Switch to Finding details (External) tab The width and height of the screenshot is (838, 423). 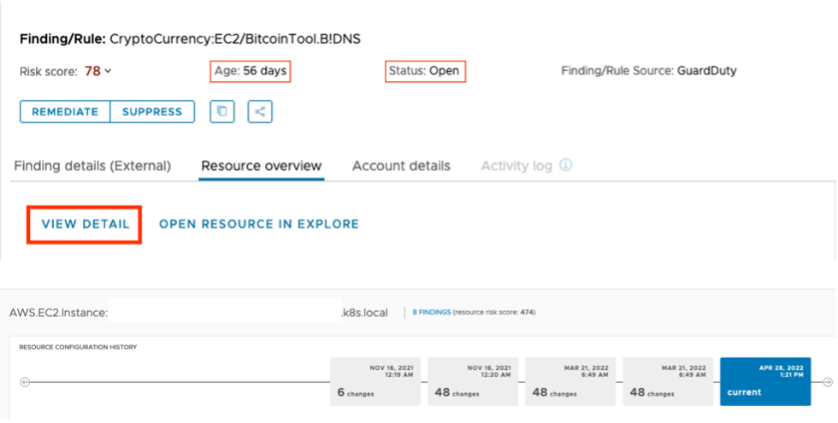92,166
